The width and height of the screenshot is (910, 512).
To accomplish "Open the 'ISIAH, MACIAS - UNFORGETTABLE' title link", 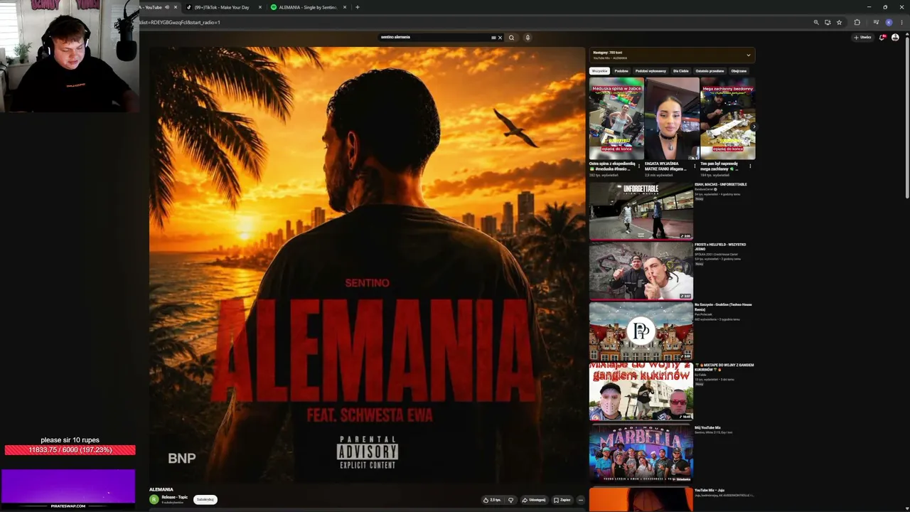I will click(720, 185).
